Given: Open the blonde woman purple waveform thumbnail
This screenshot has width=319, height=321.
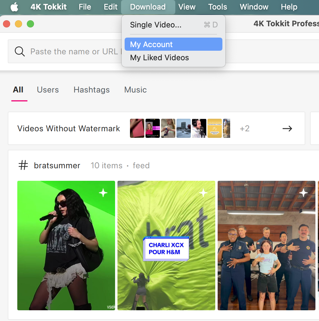Looking at the screenshot, I should 153,128.
